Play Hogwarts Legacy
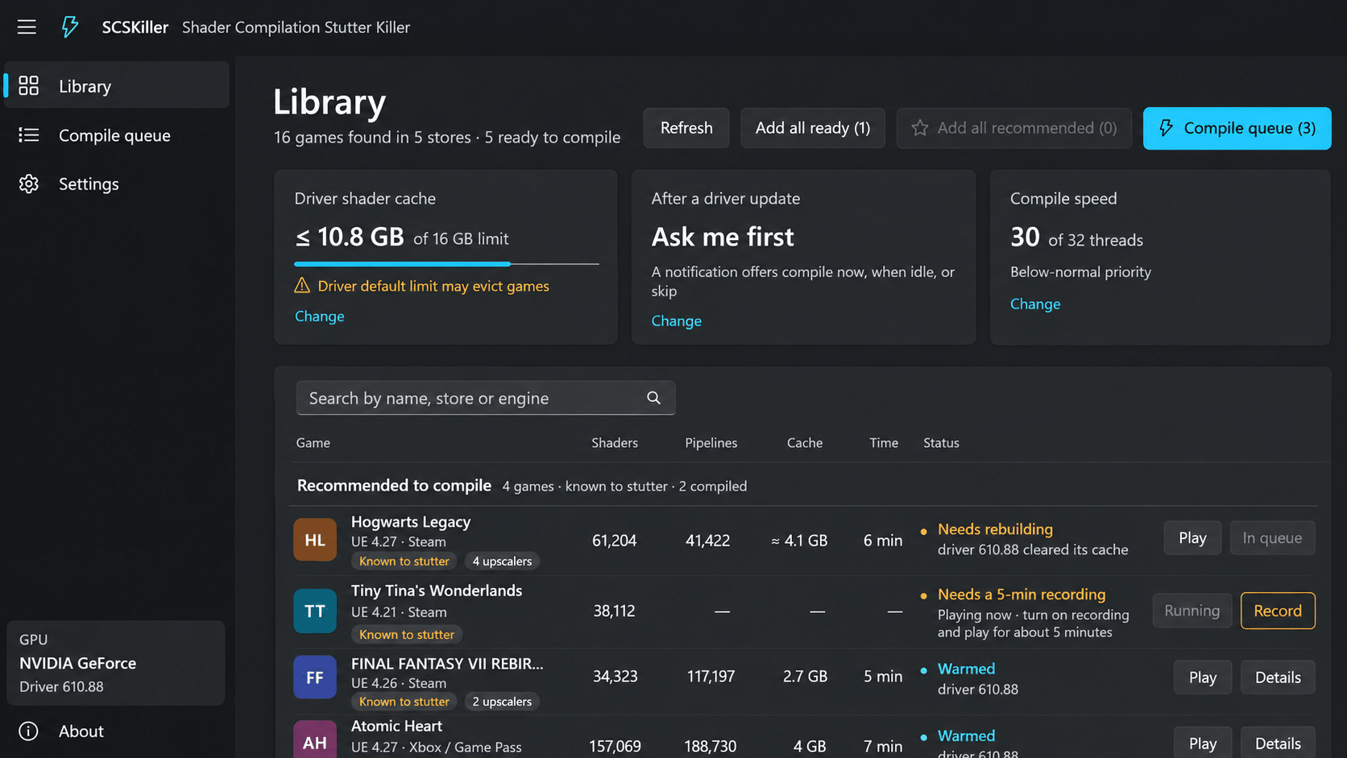This screenshot has width=1347, height=758. coord(1192,538)
